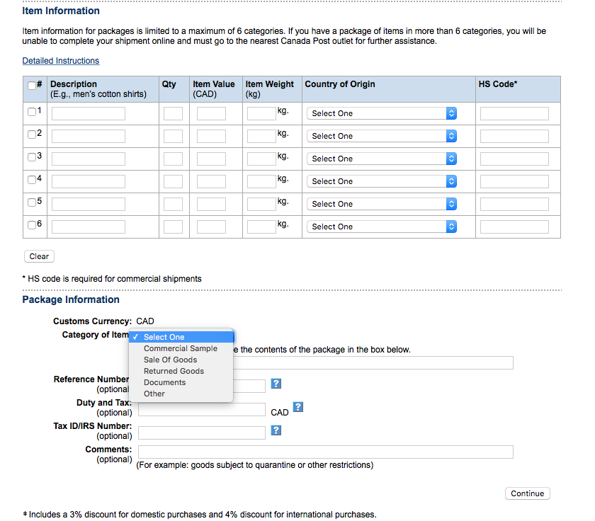Screen dimensions: 595x521
Task: Click Description field in row 6
Action: pos(89,227)
